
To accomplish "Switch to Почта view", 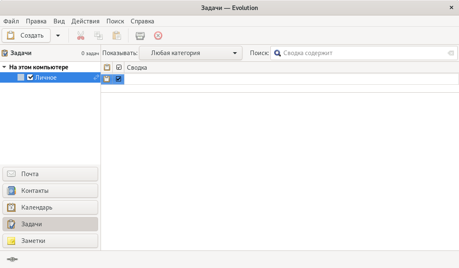I will coord(50,174).
